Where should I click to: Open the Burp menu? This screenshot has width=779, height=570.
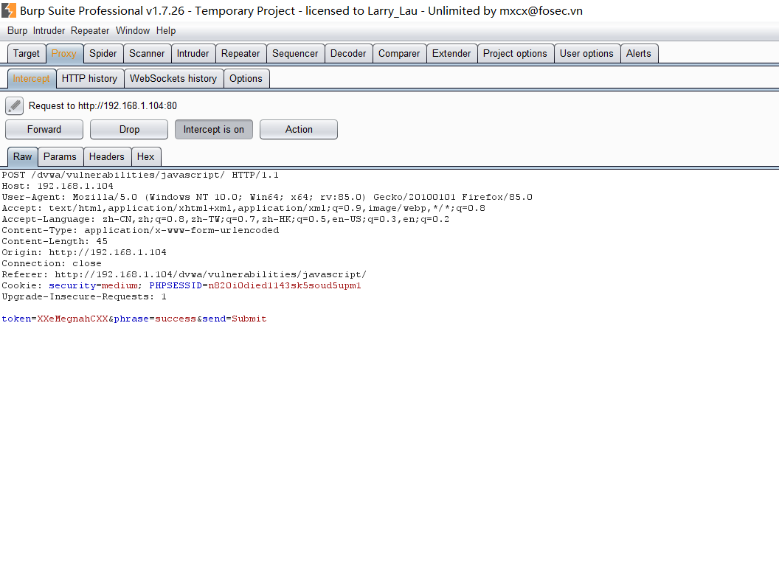click(17, 30)
